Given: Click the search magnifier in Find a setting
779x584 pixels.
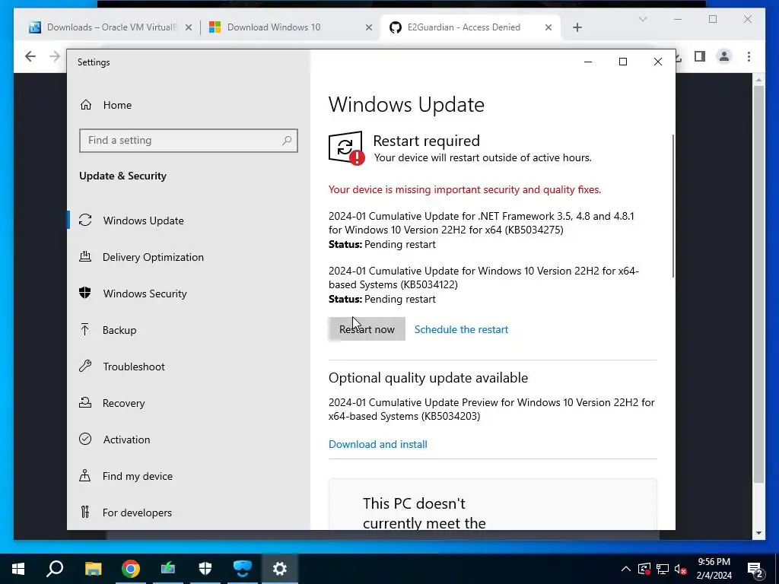Looking at the screenshot, I should pos(287,141).
